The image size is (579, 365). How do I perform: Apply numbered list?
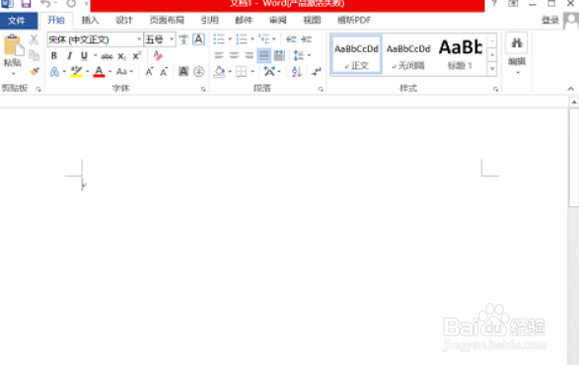tap(242, 39)
